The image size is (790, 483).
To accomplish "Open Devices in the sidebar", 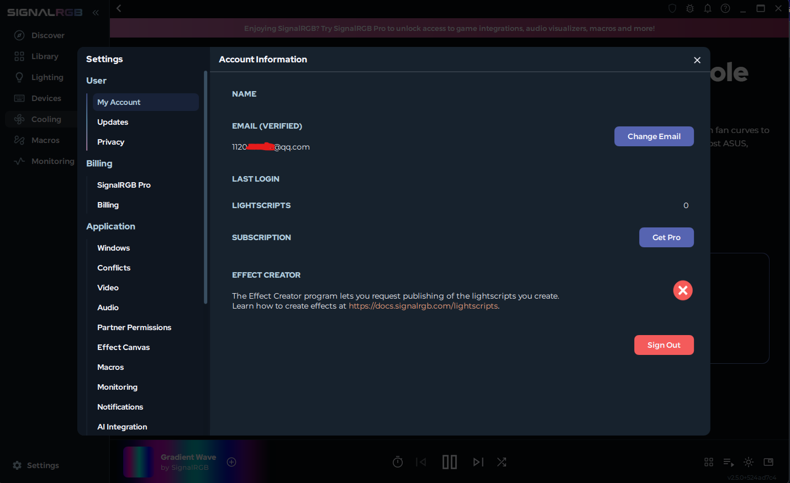I will point(38,98).
